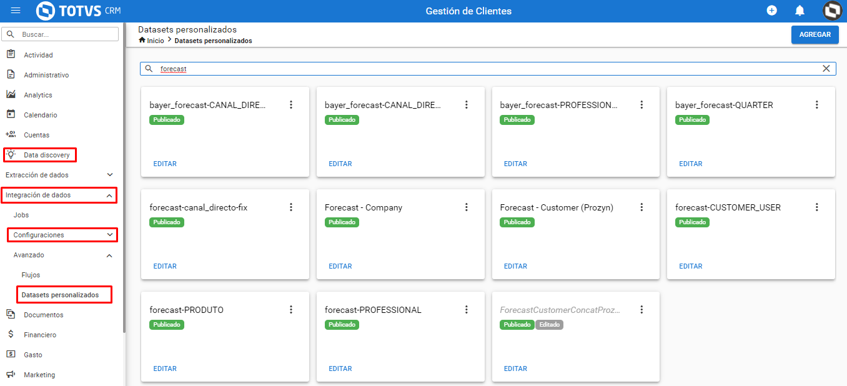Click the forecast-canal_directo-fix title
Screen dimensions: 847x386
199,207
